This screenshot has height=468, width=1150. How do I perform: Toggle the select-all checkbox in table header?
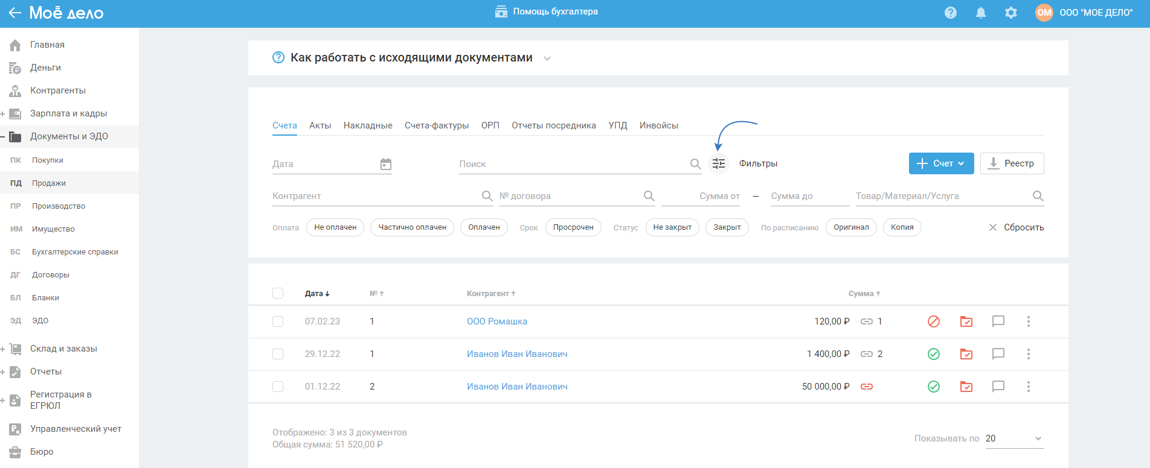point(278,293)
